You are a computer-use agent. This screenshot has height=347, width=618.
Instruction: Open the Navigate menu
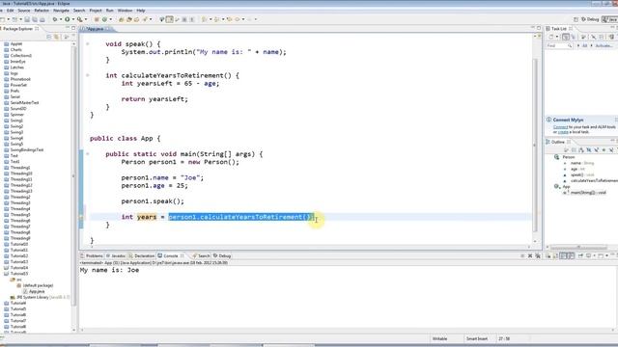61,11
